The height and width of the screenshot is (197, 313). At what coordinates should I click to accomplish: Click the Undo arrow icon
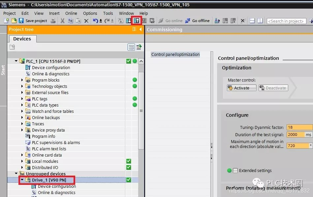coord(95,20)
